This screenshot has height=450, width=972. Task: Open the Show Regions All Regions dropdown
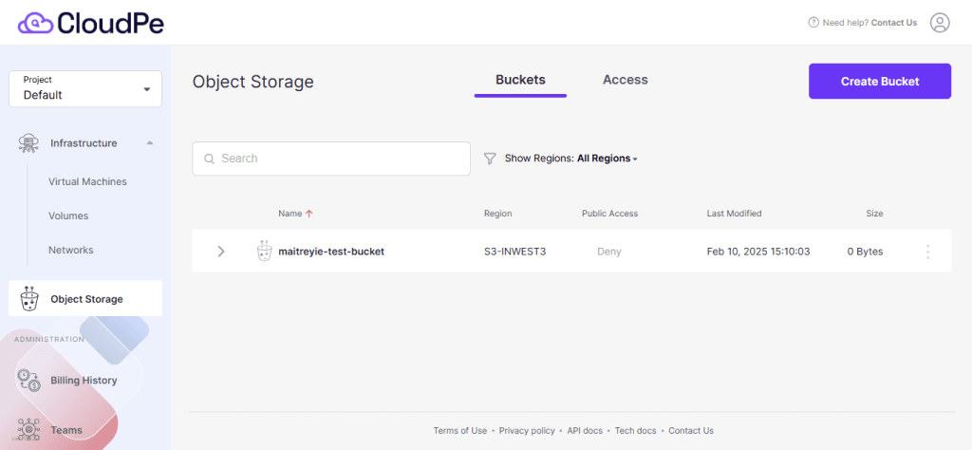tap(607, 159)
